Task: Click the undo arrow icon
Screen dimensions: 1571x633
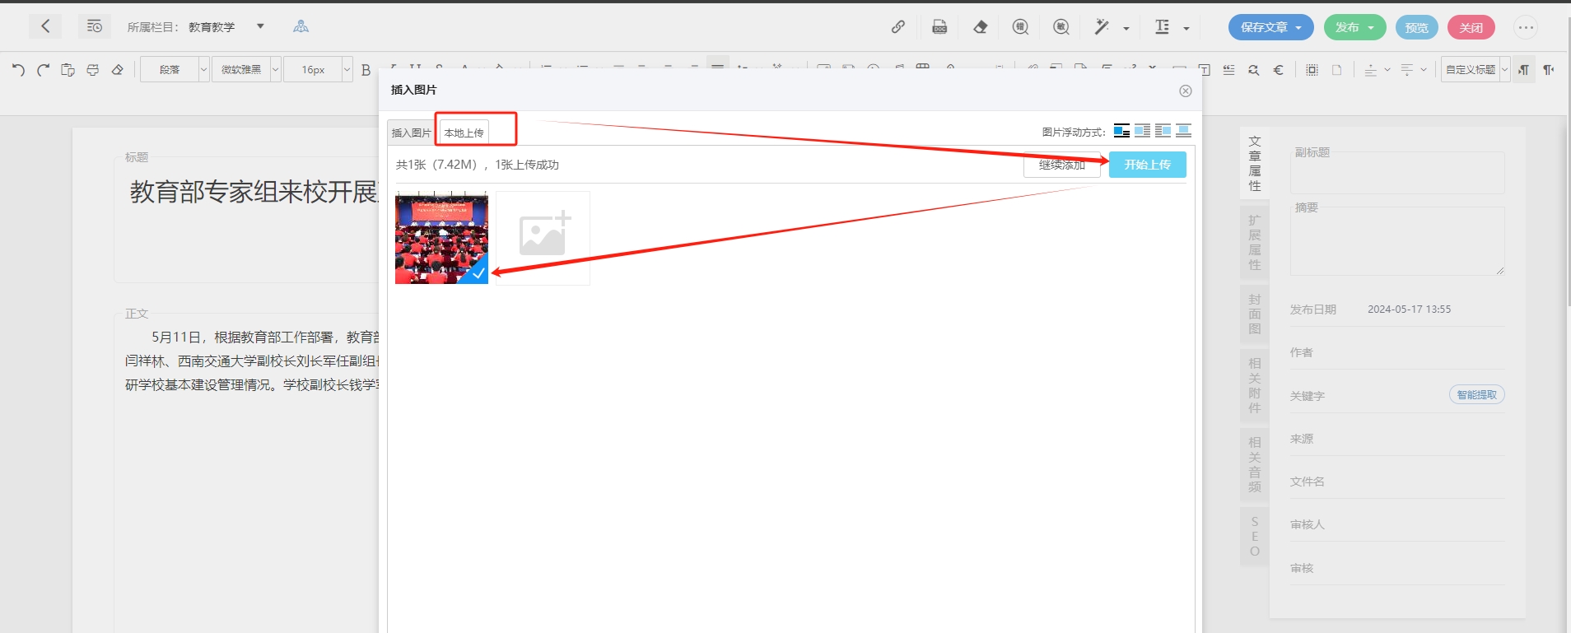Action: coord(18,70)
